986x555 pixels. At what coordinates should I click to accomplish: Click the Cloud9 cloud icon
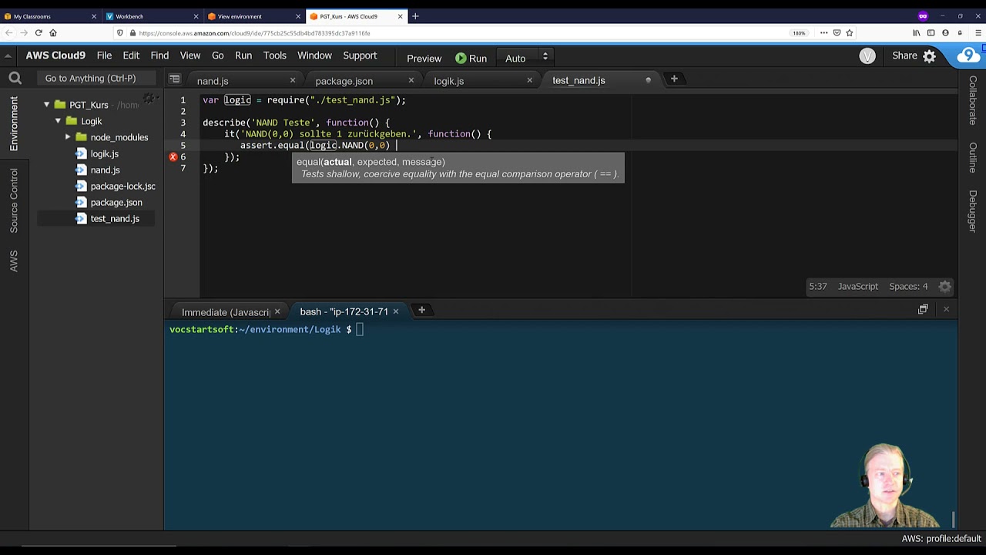[x=968, y=56]
